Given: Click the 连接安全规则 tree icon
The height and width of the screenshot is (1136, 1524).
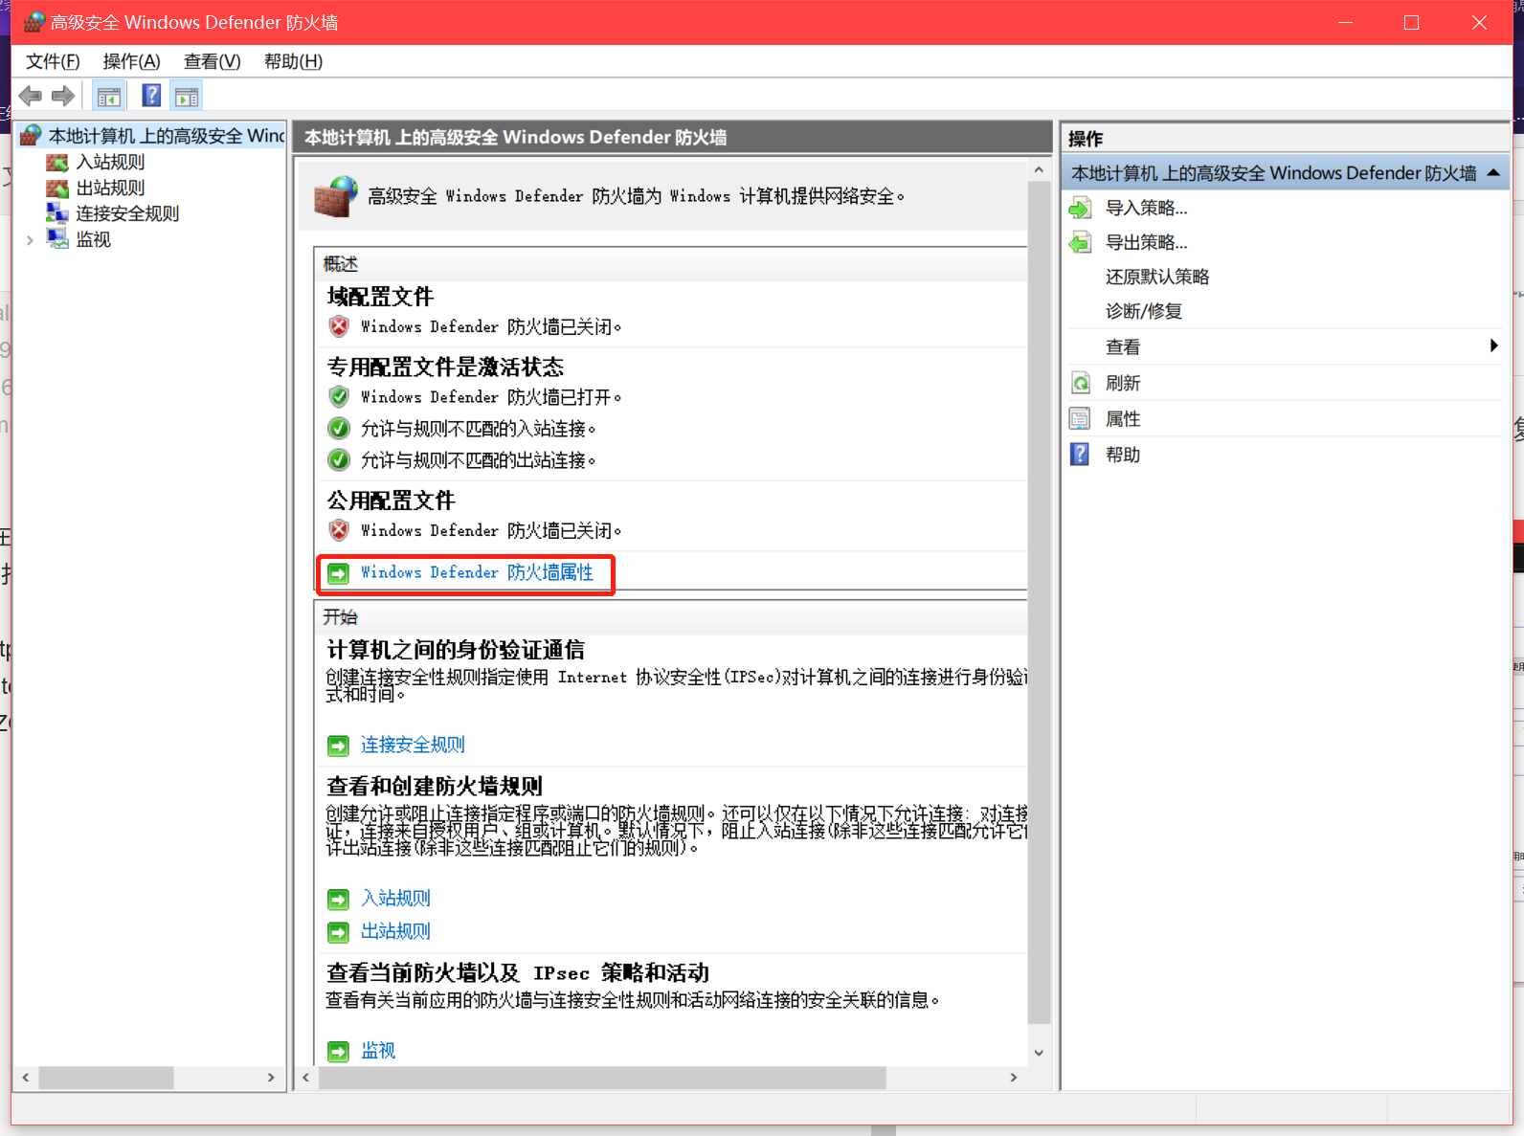Looking at the screenshot, I should [57, 213].
